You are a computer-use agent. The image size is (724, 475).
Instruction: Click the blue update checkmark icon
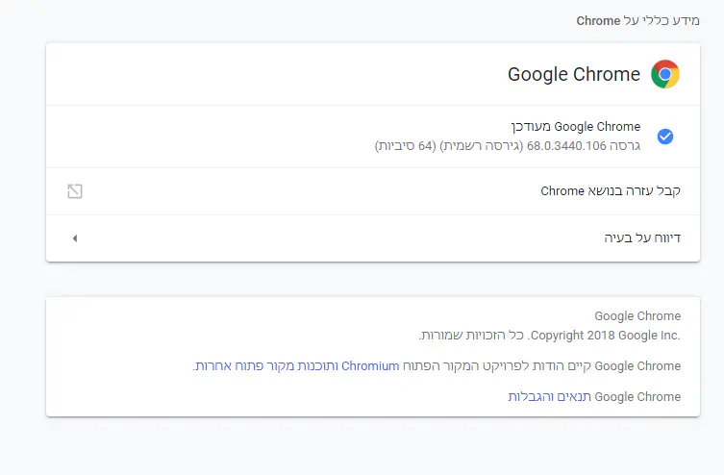pyautogui.click(x=664, y=137)
